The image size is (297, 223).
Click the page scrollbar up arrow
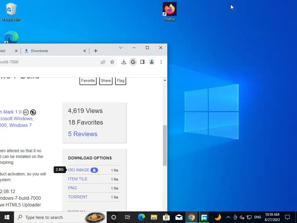(165, 80)
